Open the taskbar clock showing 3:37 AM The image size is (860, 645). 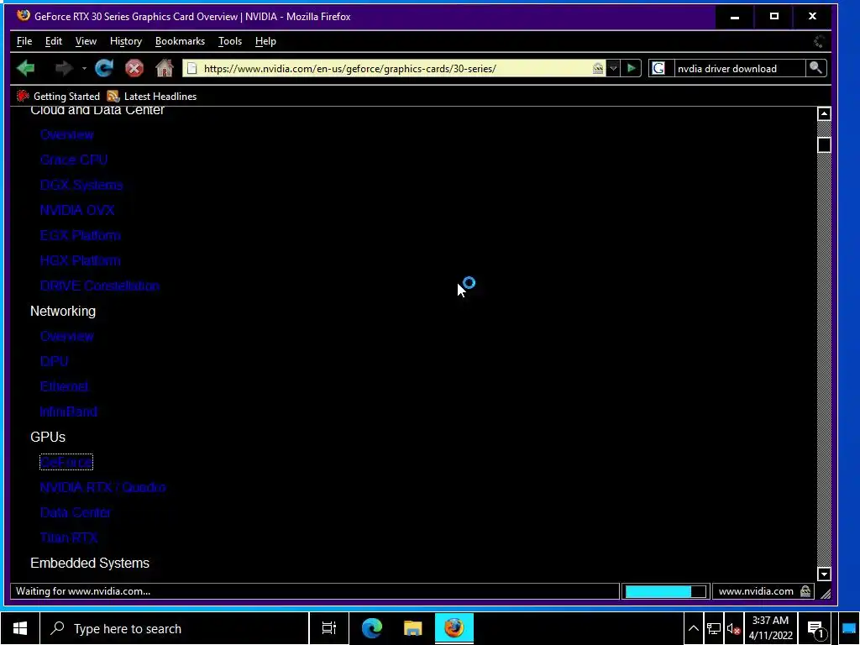click(x=771, y=628)
